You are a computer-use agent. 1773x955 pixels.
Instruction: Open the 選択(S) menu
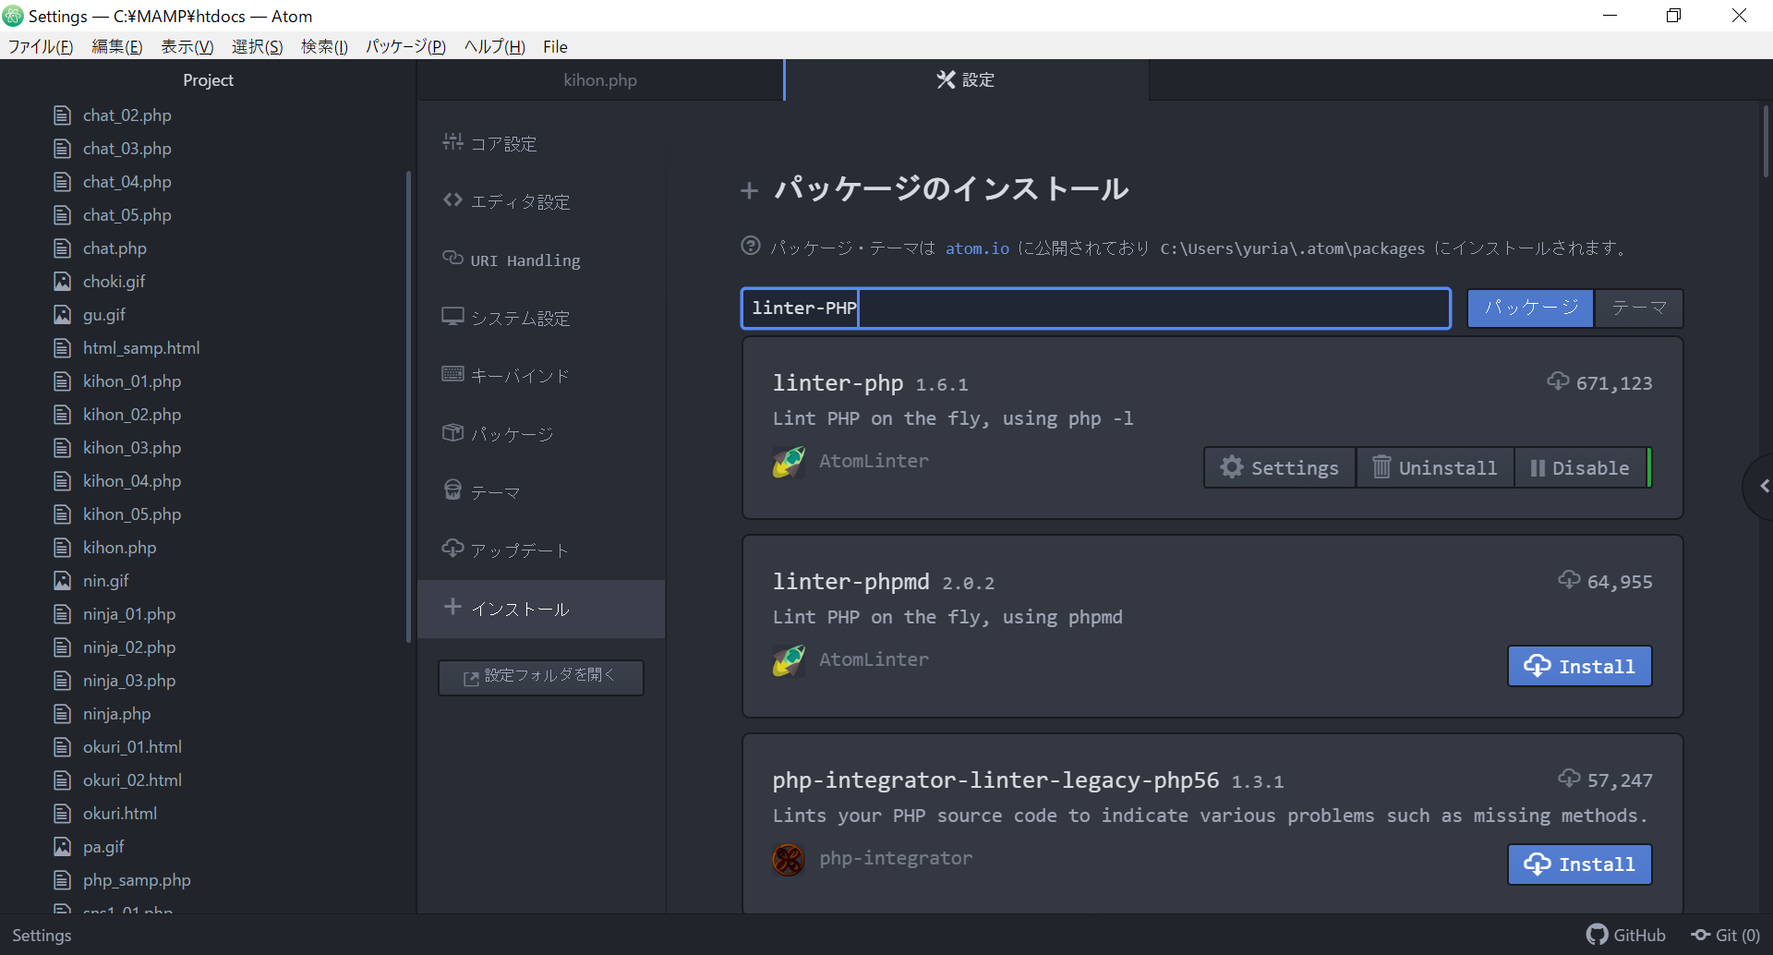click(x=258, y=47)
